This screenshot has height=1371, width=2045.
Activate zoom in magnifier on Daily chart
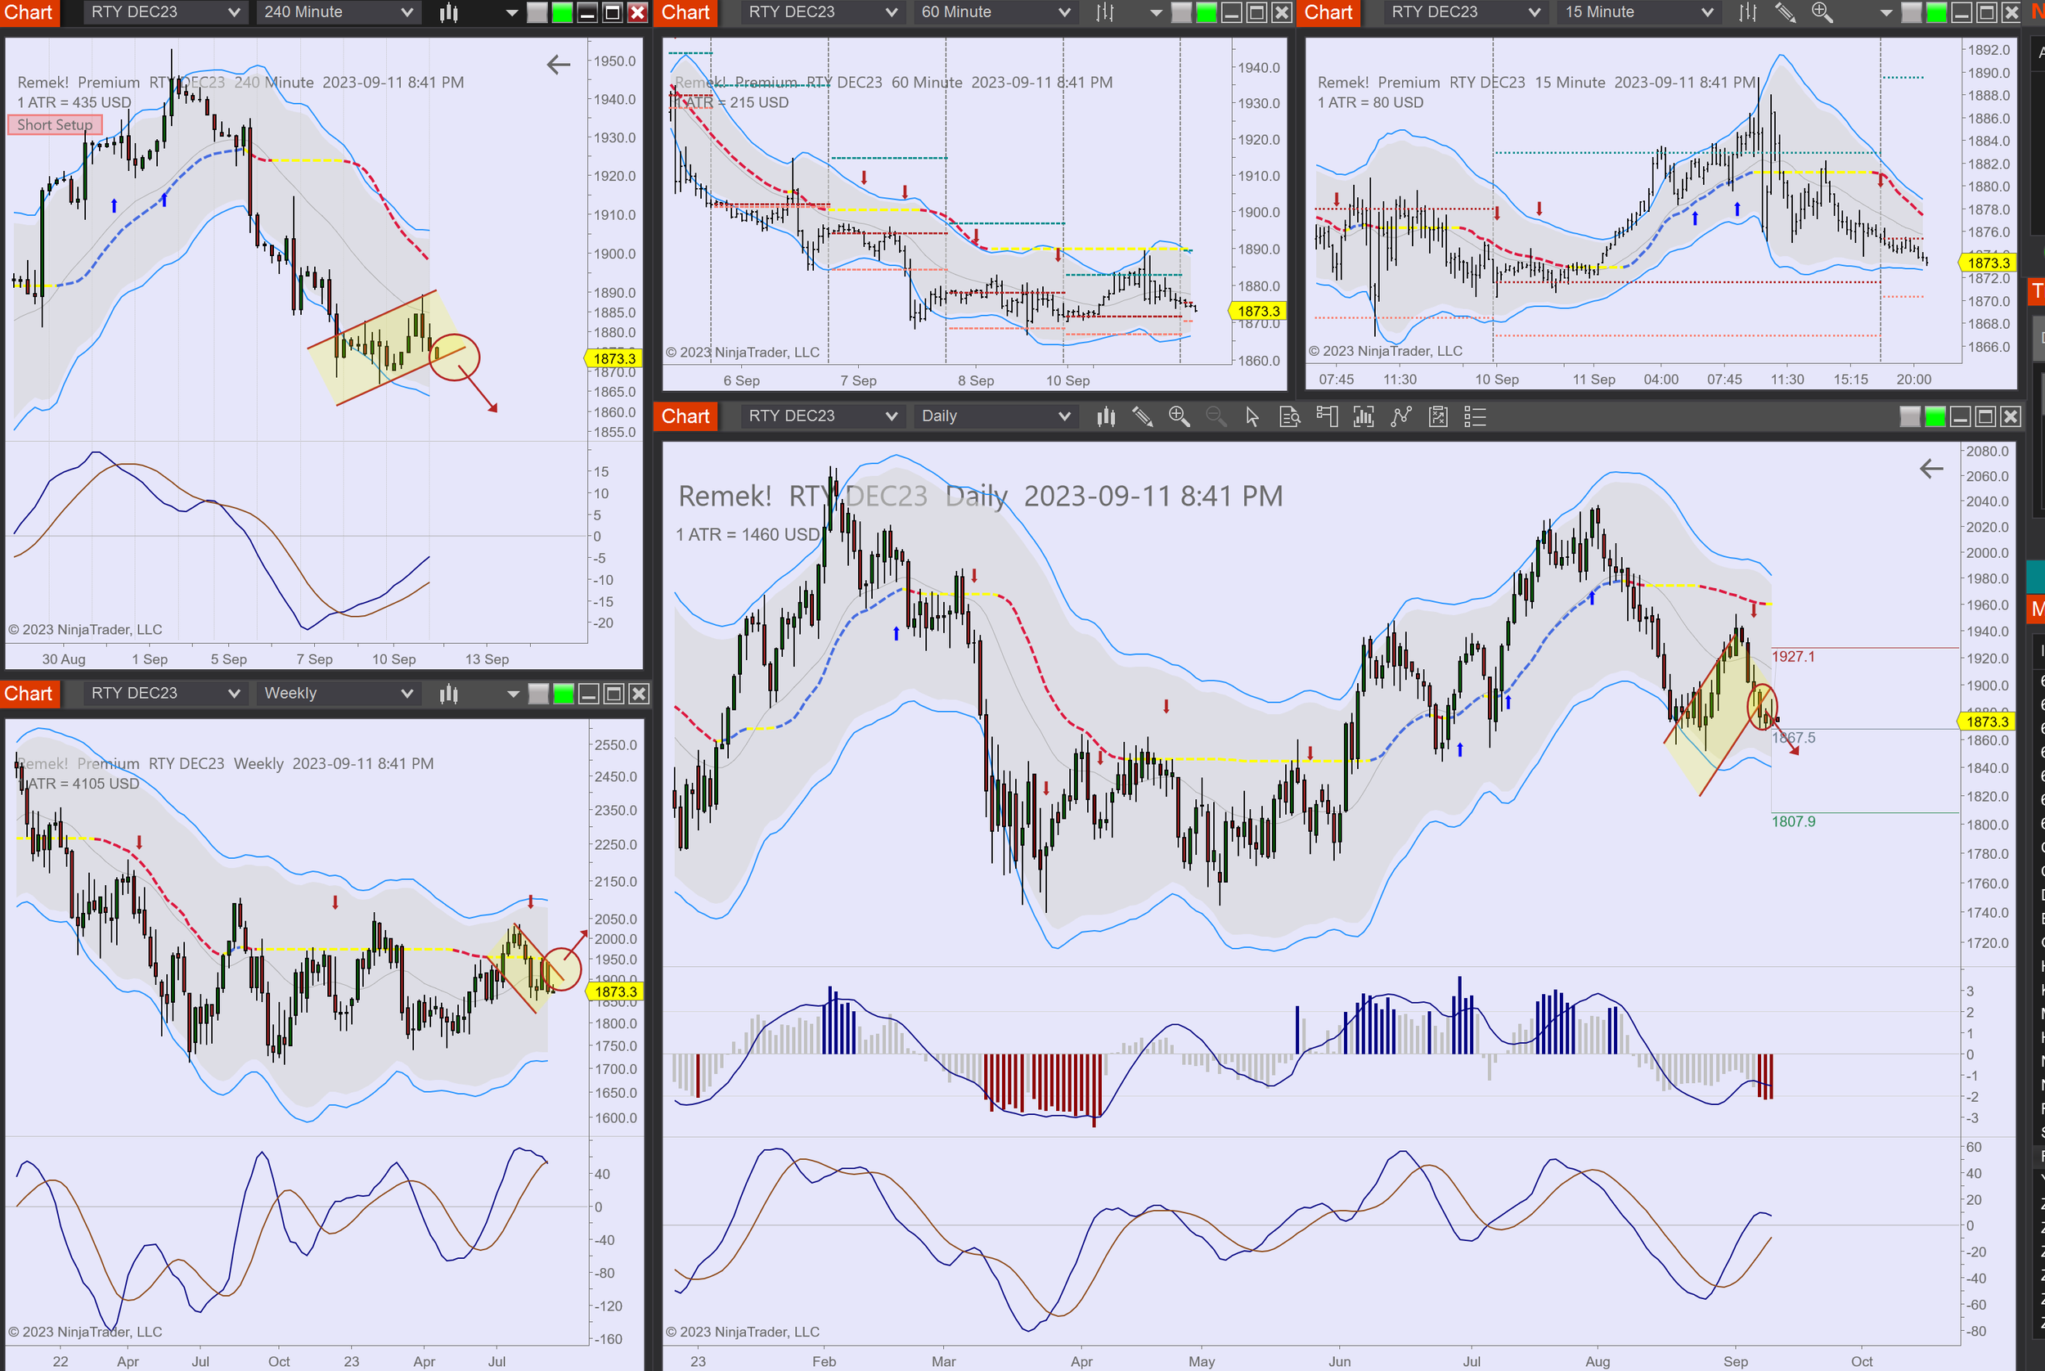click(1179, 416)
